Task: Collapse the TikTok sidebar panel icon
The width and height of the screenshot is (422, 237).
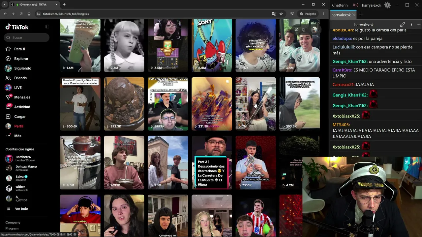Action: click(47, 27)
